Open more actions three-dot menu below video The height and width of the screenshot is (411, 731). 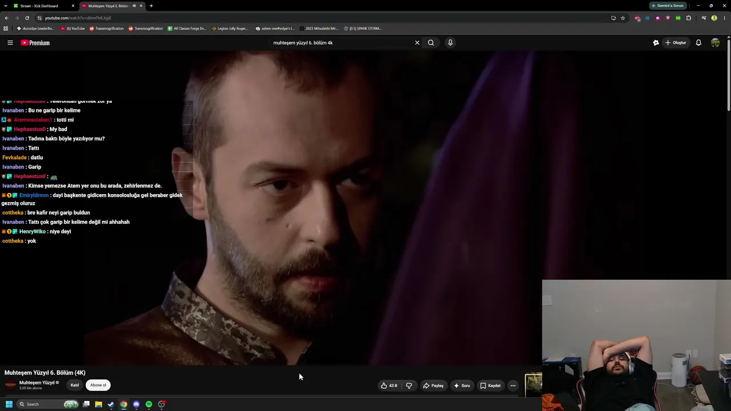pyautogui.click(x=513, y=386)
